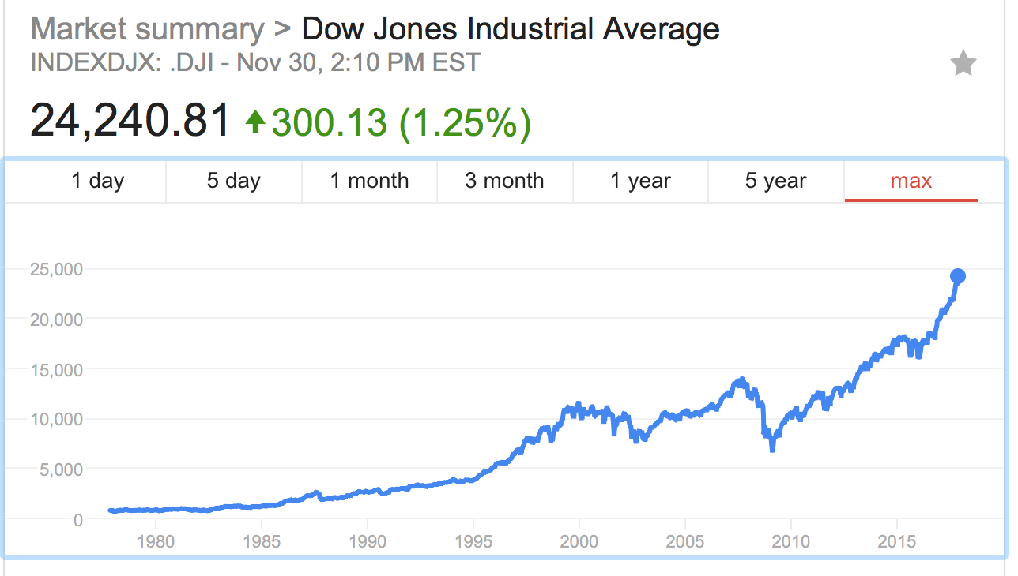Open the 1 month chart view
This screenshot has width=1018, height=576.
(x=369, y=181)
